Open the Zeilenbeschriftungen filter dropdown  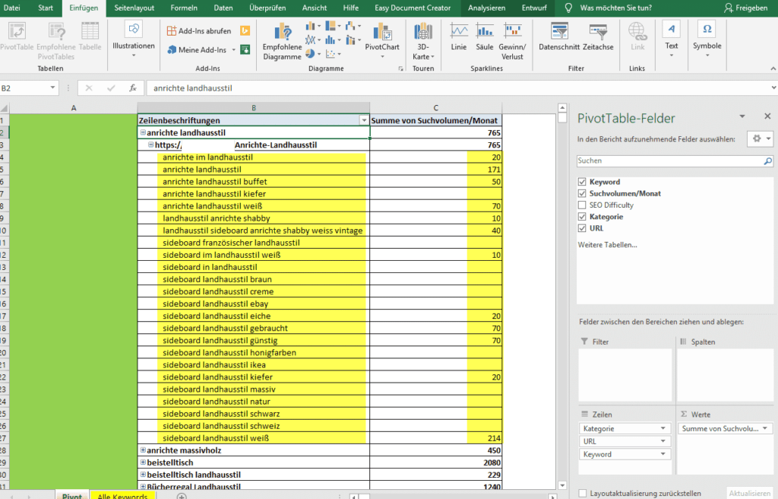(x=364, y=120)
